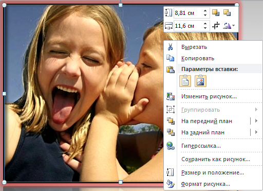Click the top-right corner resize handle
The image size is (263, 191).
pos(237,5)
